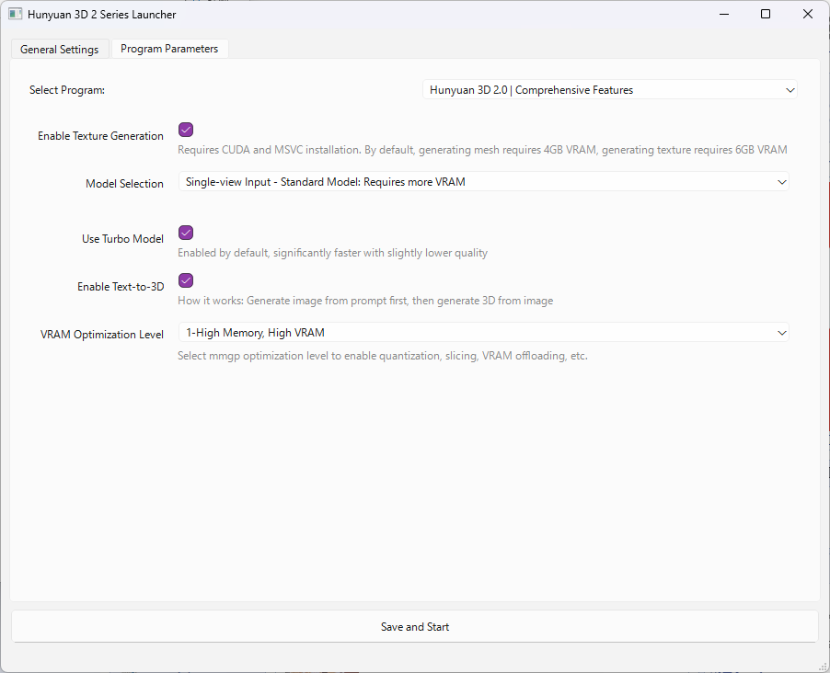830x673 pixels.
Task: Open the Select Program dropdown
Action: [609, 90]
